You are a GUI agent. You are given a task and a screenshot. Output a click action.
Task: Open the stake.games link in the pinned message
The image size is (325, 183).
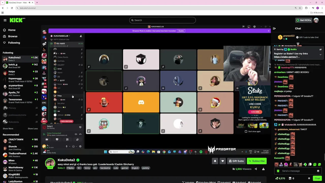(x=287, y=57)
